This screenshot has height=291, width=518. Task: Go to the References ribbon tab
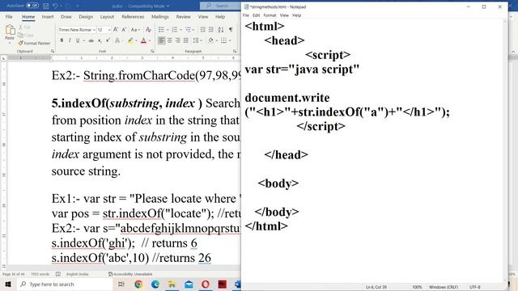pyautogui.click(x=133, y=16)
